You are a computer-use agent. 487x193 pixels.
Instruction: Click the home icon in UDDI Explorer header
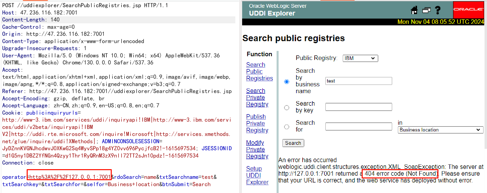414,10
